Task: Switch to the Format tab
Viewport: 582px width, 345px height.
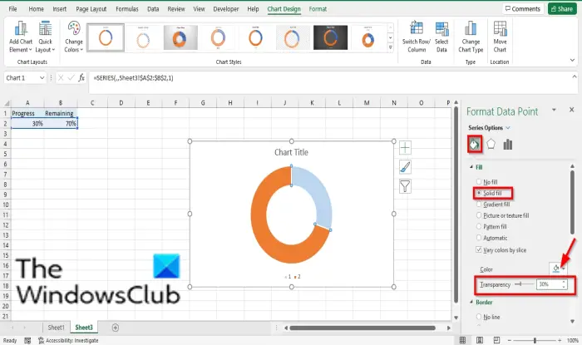Action: (318, 9)
